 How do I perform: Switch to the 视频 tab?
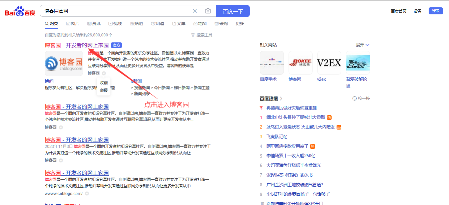click(x=115, y=24)
